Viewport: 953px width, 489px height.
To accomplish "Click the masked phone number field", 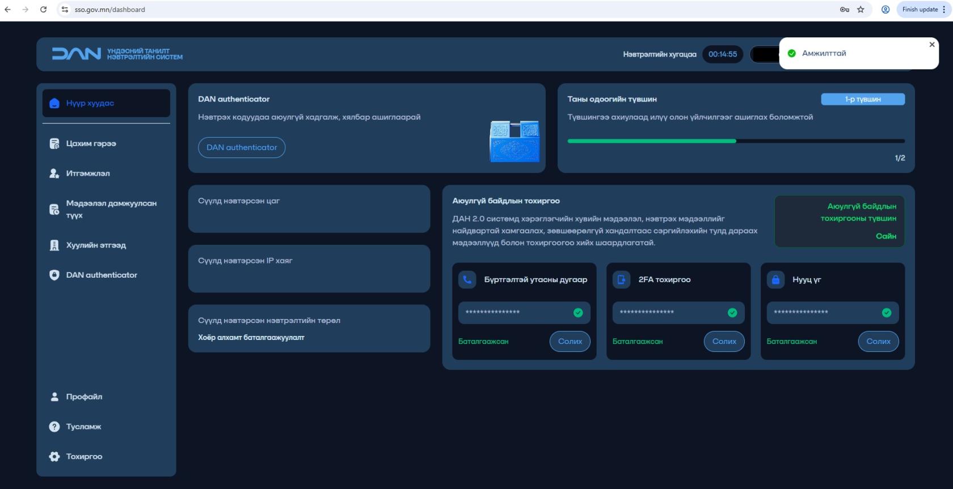I will coord(524,313).
